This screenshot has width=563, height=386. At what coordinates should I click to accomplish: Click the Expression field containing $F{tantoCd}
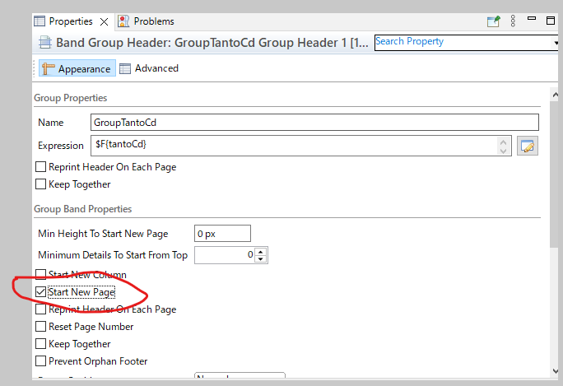click(x=294, y=146)
